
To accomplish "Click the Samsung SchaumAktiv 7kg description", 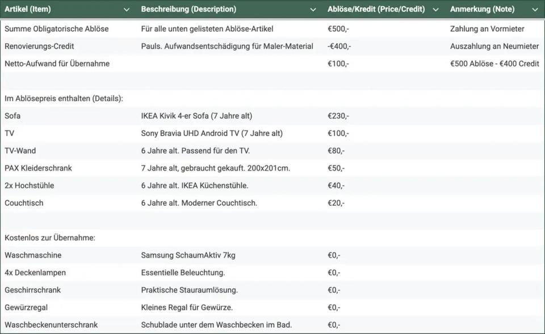I will point(188,256).
